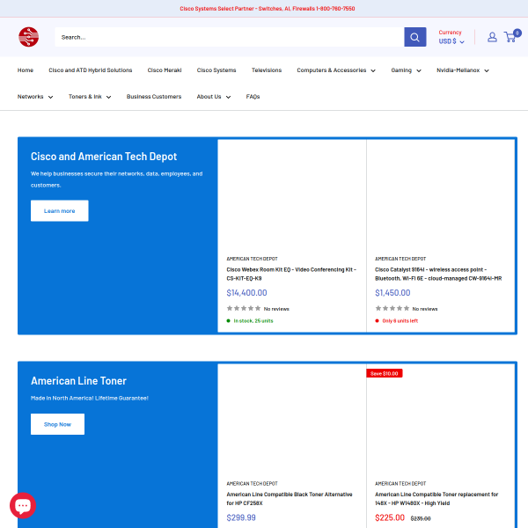Click the $14,400.00 price

tap(246, 293)
